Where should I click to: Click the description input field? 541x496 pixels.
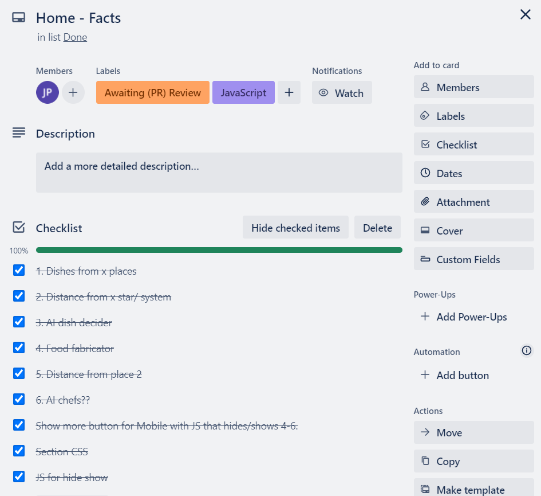219,173
